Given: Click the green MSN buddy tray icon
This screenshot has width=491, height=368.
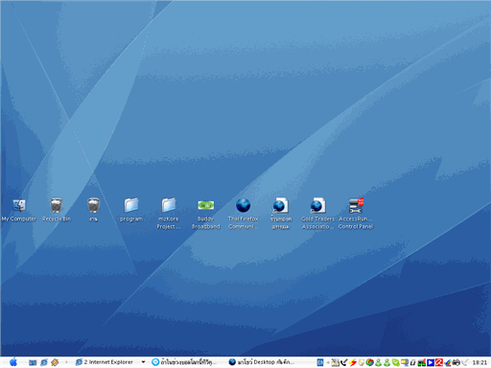Looking at the screenshot, I should pyautogui.click(x=379, y=362).
